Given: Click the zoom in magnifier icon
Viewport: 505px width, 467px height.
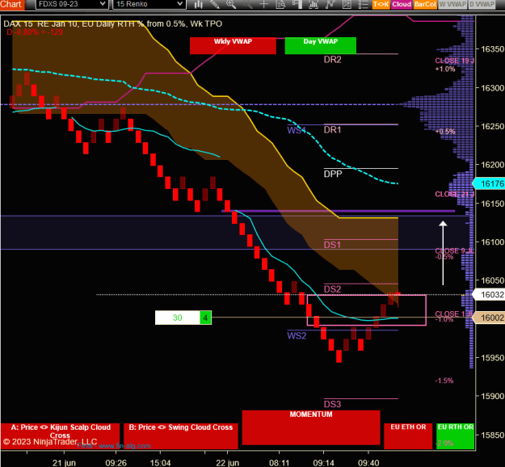Looking at the screenshot, I should (231, 4).
